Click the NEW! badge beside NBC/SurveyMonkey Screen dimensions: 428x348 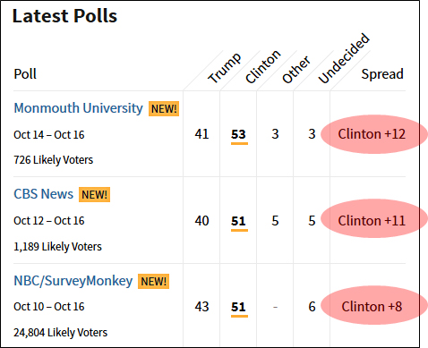pos(153,281)
